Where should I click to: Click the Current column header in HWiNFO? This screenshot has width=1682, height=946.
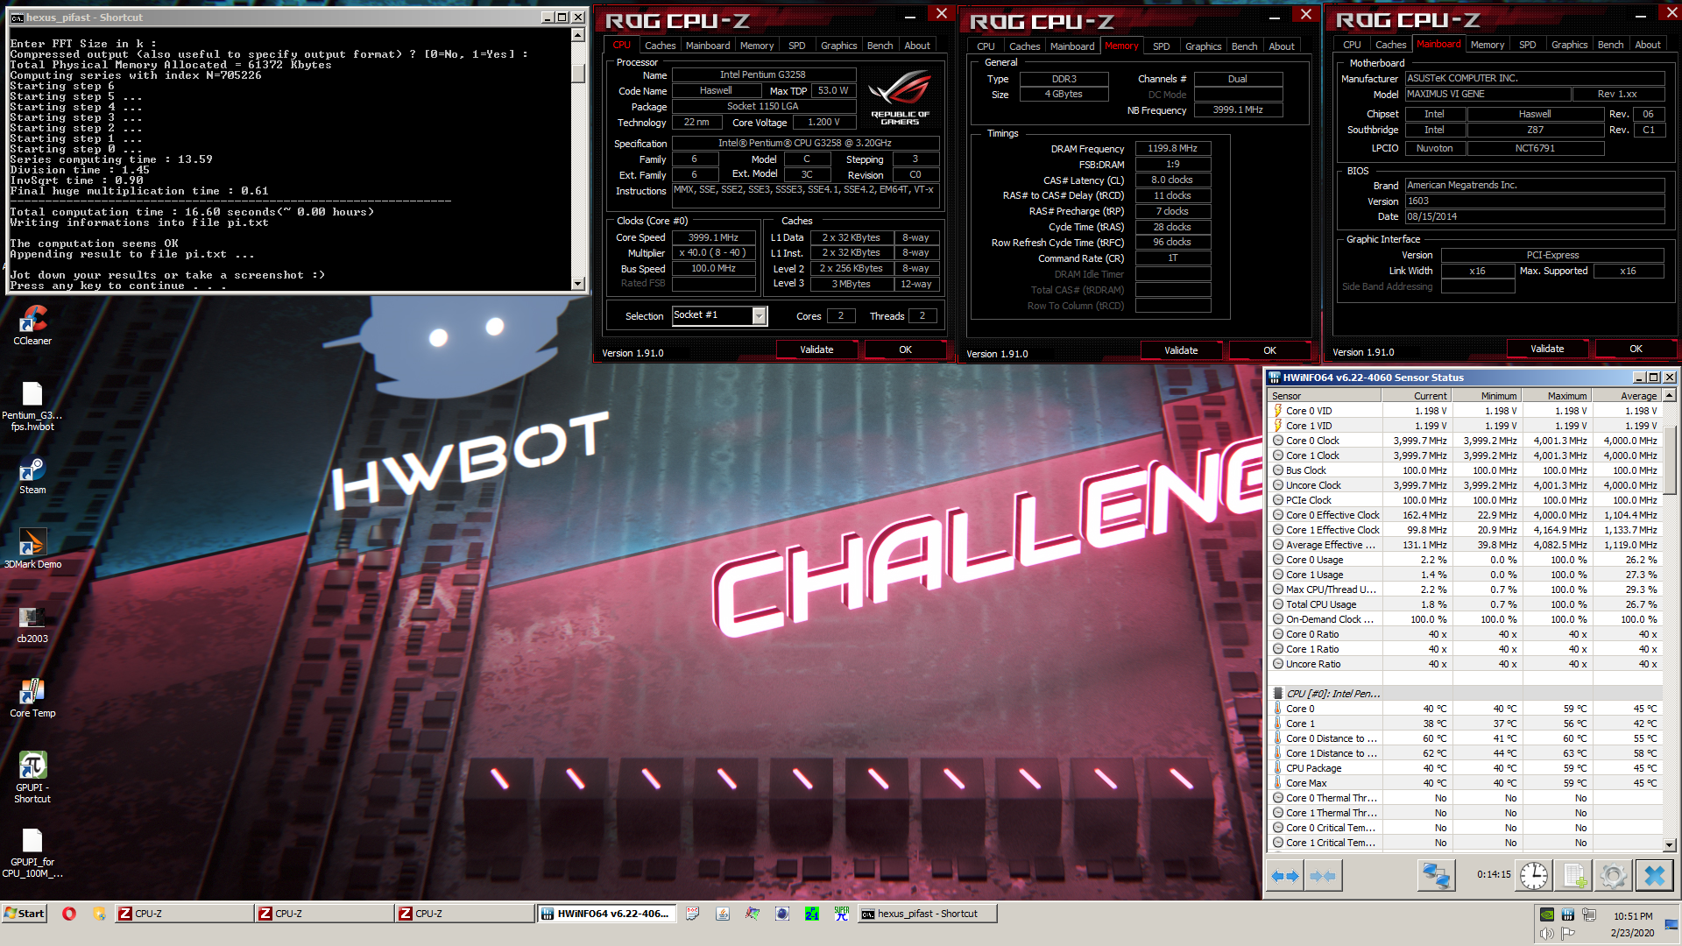1417,396
